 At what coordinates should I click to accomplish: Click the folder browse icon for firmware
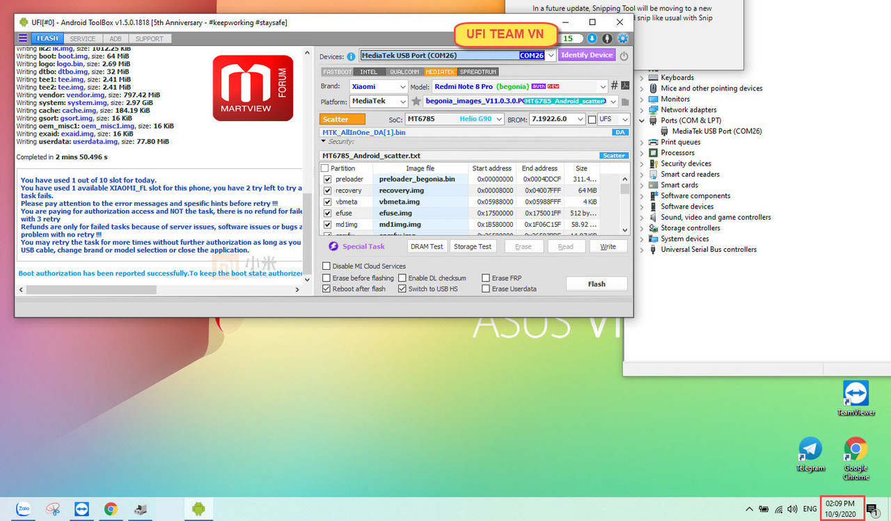tap(625, 102)
